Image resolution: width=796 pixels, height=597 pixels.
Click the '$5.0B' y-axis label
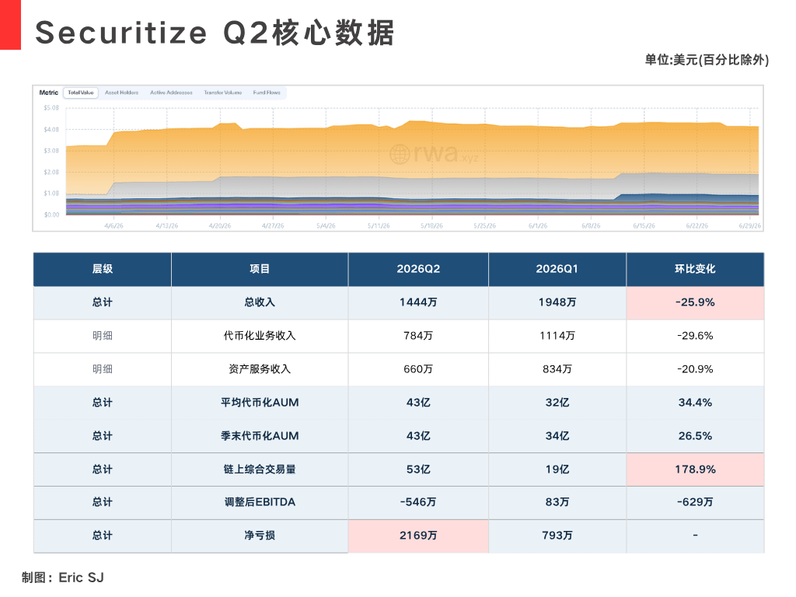click(51, 108)
